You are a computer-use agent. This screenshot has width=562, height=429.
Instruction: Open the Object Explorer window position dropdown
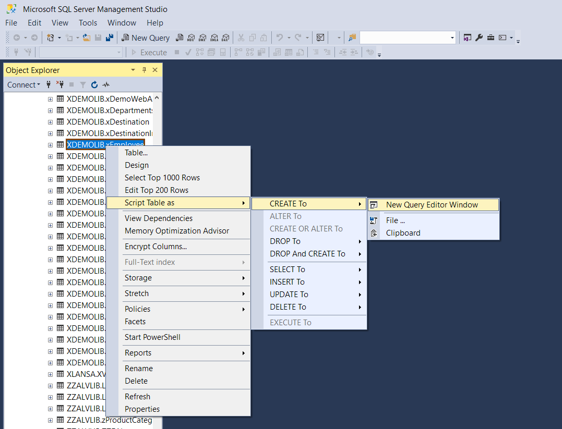pos(133,70)
